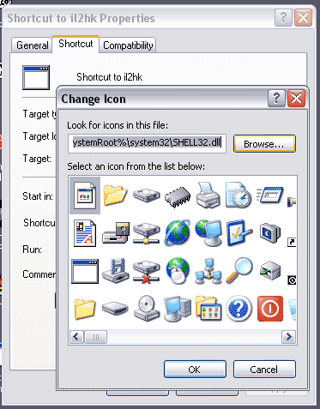Choose the globe with monitor icon
Screen dimensions: 320x409
click(208, 233)
